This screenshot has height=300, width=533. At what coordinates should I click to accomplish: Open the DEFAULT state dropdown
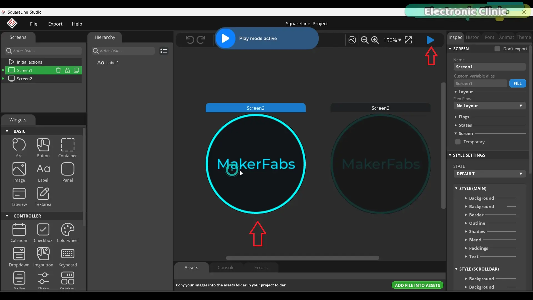[x=489, y=174]
